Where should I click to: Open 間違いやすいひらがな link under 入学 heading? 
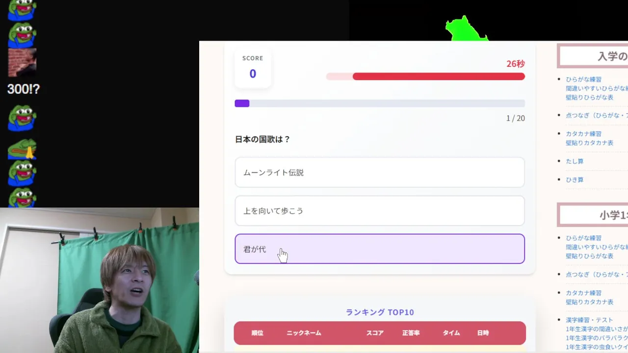tap(597, 88)
